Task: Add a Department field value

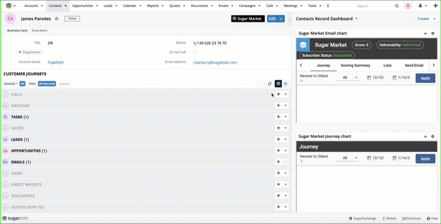Action: pyautogui.click(x=30, y=52)
